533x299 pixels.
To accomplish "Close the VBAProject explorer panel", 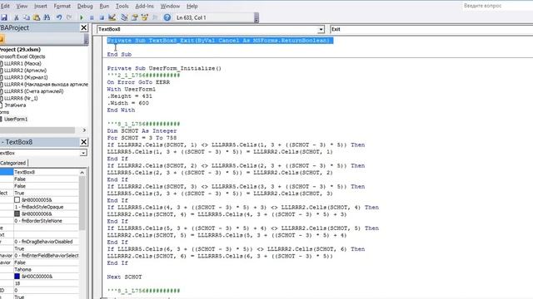I will pyautogui.click(x=83, y=27).
